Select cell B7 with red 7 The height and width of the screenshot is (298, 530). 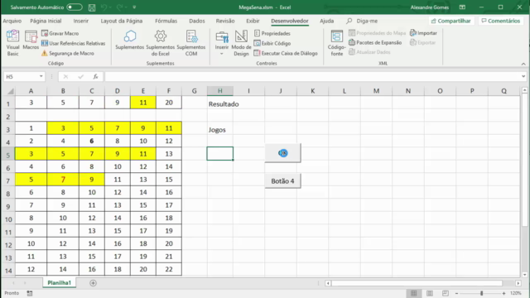tap(63, 180)
